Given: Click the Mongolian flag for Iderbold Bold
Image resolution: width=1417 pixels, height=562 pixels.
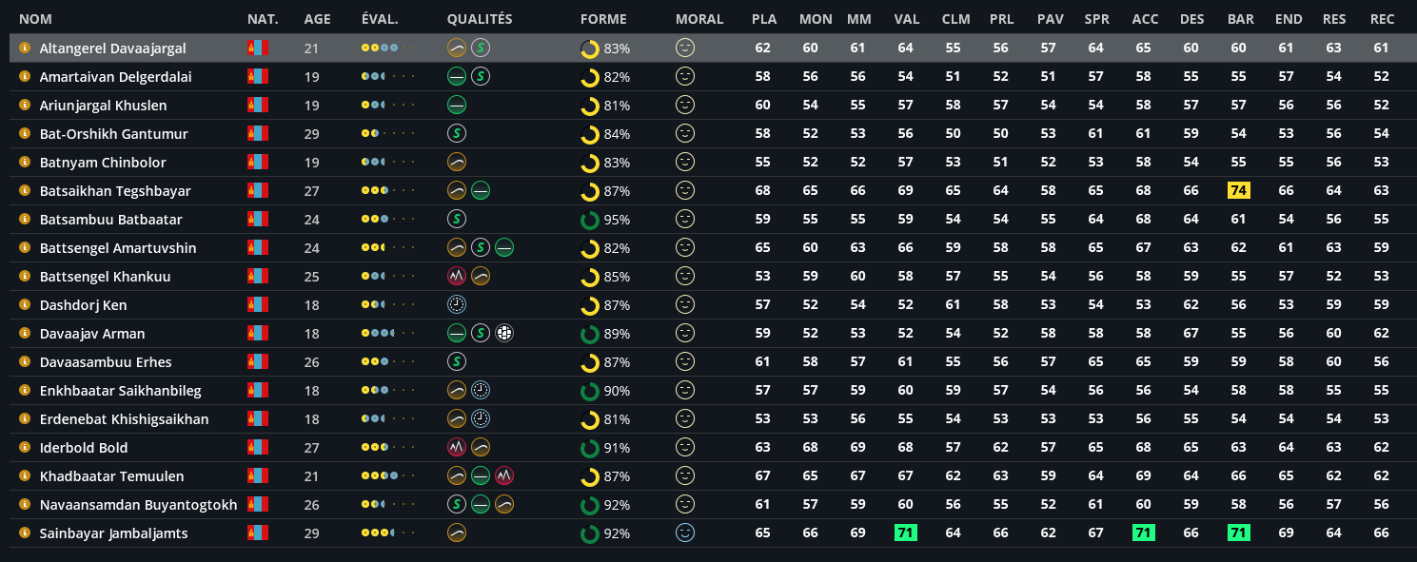Looking at the screenshot, I should point(257,447).
